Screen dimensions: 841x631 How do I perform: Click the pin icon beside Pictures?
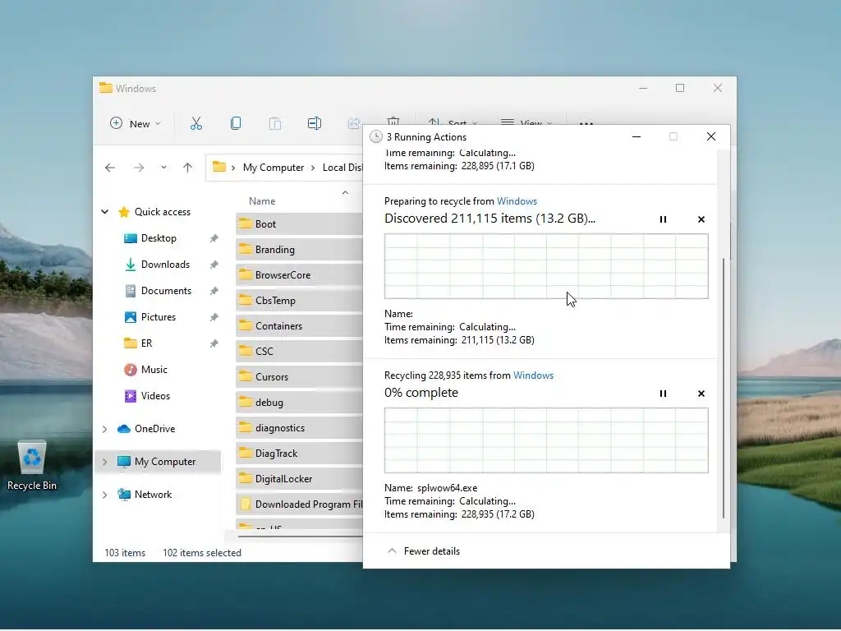(x=214, y=317)
